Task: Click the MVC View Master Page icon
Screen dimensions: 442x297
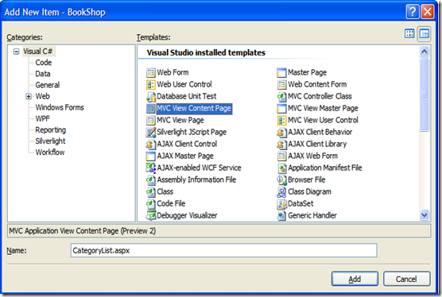Action: tap(281, 108)
